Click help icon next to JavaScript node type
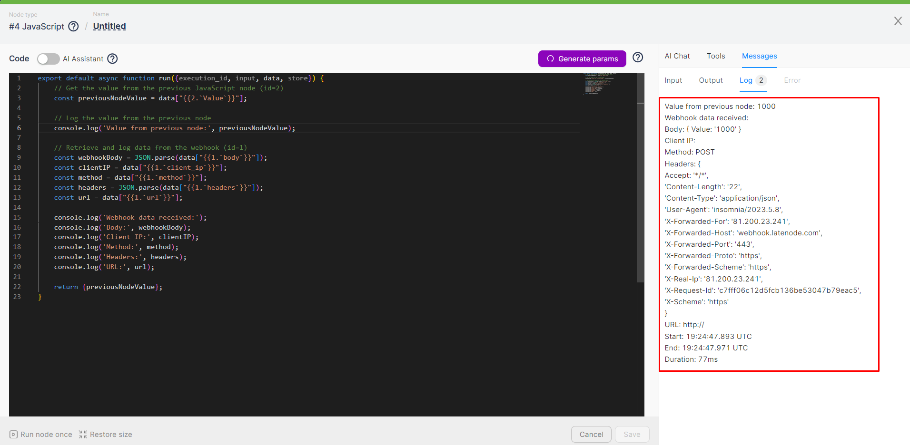The image size is (910, 445). [73, 27]
